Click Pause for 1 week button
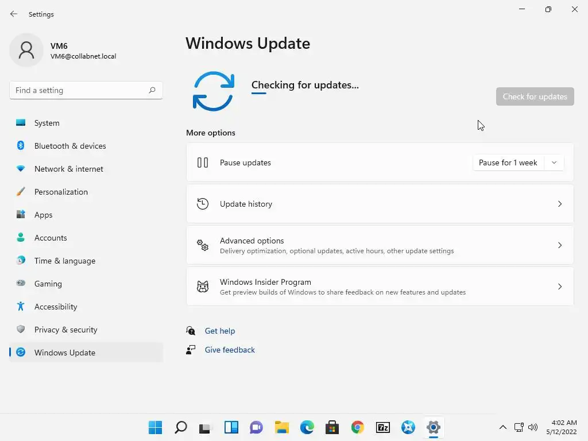The image size is (588, 441). click(x=509, y=163)
